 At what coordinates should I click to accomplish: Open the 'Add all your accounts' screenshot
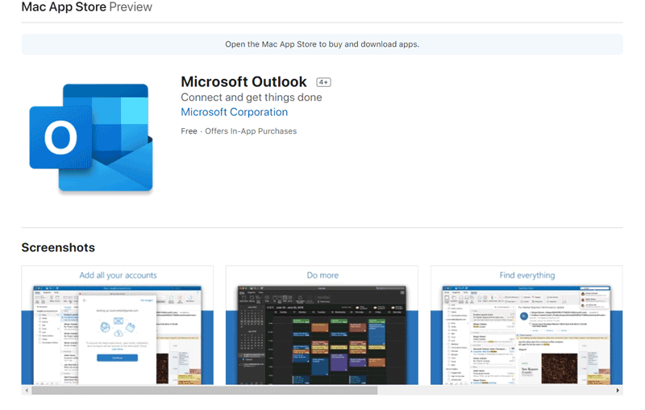117,325
